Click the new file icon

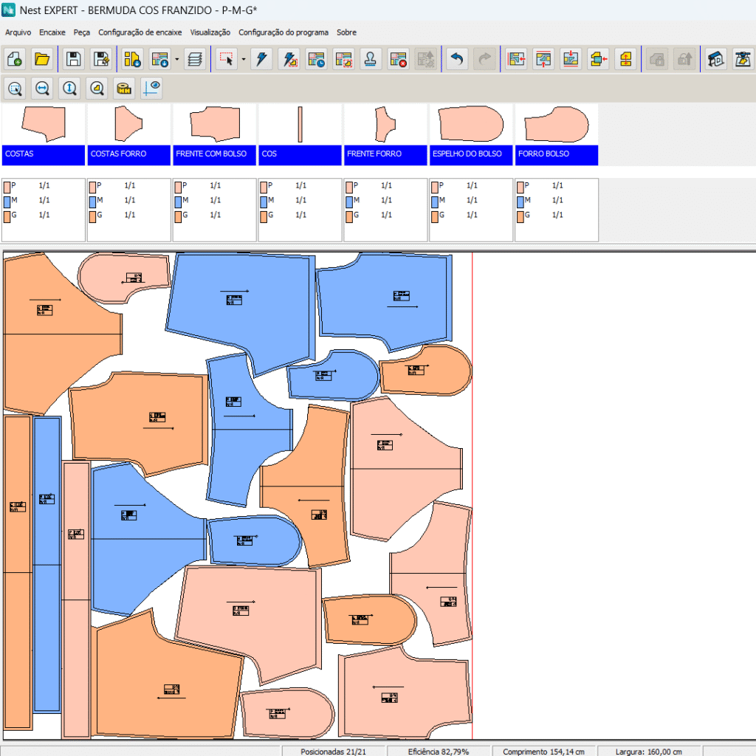[15, 60]
